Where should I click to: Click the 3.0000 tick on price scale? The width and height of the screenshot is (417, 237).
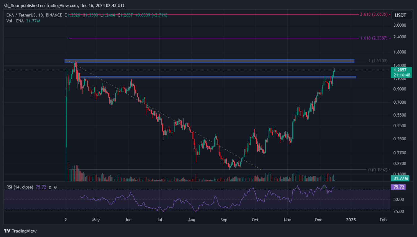point(400,25)
